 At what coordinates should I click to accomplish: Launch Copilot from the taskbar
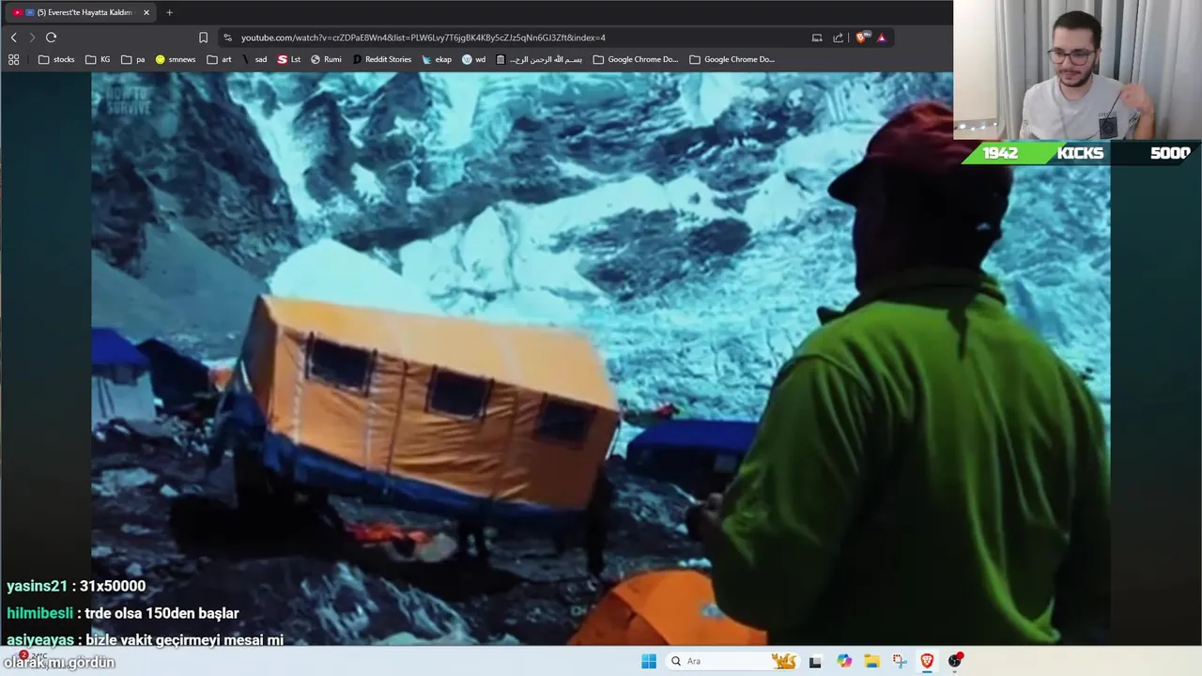pos(844,661)
